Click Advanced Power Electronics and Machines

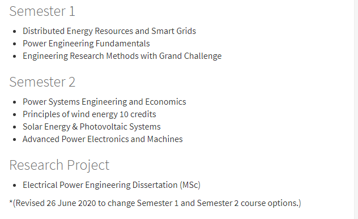[103, 139]
